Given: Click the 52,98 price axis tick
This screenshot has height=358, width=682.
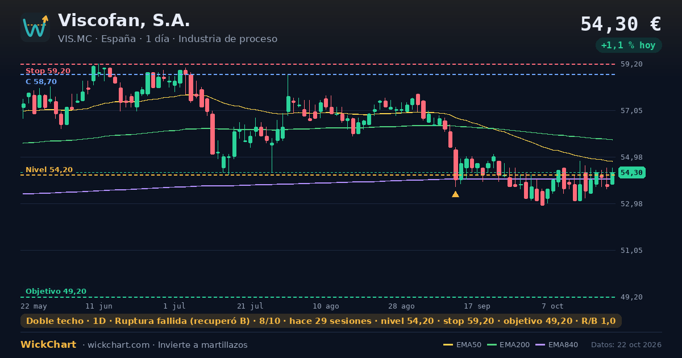Looking at the screenshot, I should point(631,204).
